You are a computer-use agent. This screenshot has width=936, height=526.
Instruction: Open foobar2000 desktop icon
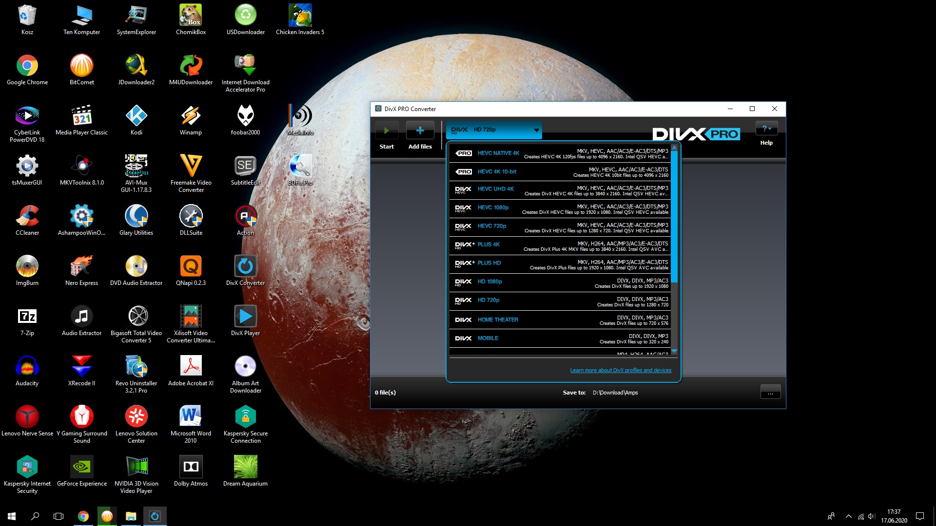(245, 120)
